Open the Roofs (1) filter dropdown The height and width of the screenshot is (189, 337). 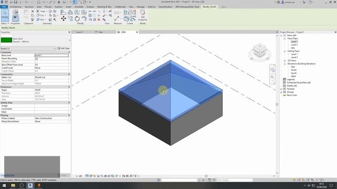55,48
